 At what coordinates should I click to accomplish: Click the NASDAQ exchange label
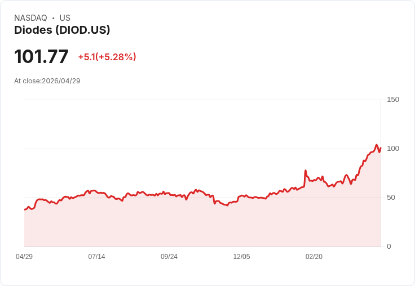pyautogui.click(x=30, y=18)
